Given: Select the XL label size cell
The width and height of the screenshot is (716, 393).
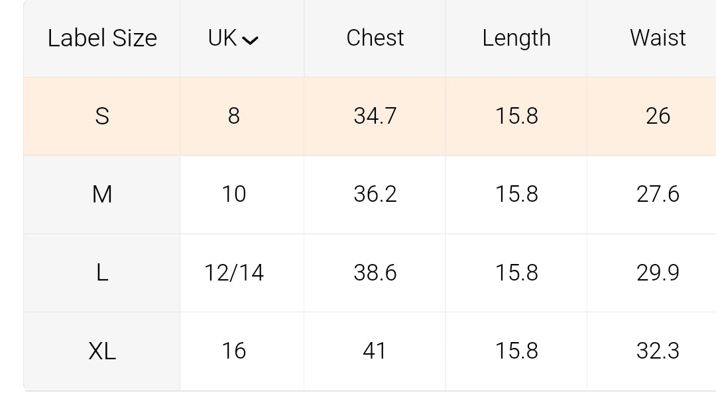Looking at the screenshot, I should tap(102, 351).
